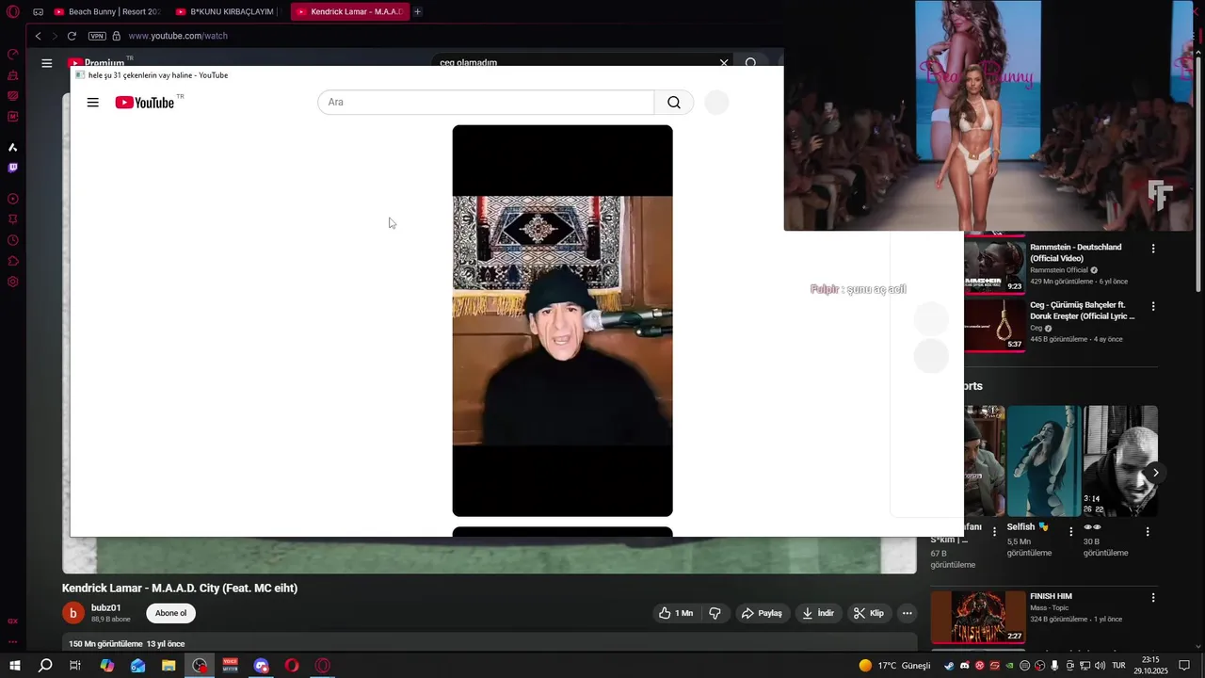Open the Windows notification center icon
Viewport: 1205px width, 678px height.
pyautogui.click(x=1184, y=666)
